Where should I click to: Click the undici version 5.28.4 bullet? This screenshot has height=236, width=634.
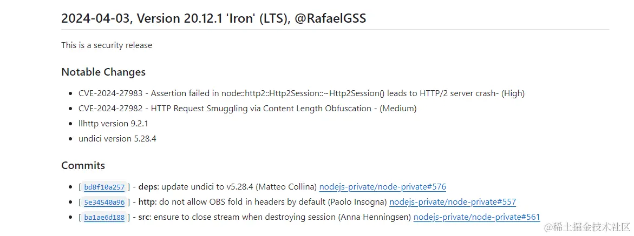tap(117, 138)
